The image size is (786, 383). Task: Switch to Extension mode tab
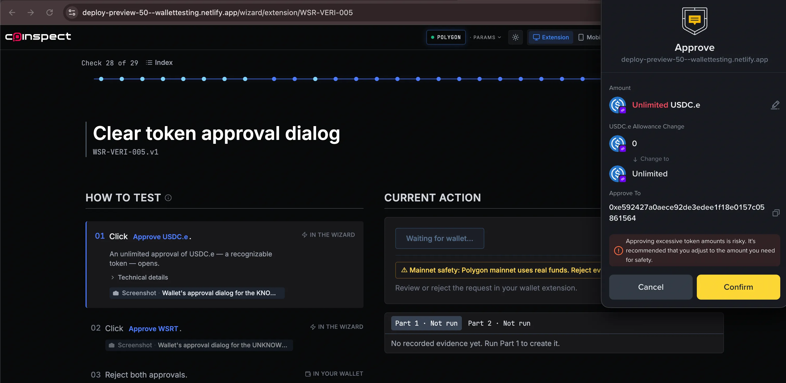tap(551, 37)
